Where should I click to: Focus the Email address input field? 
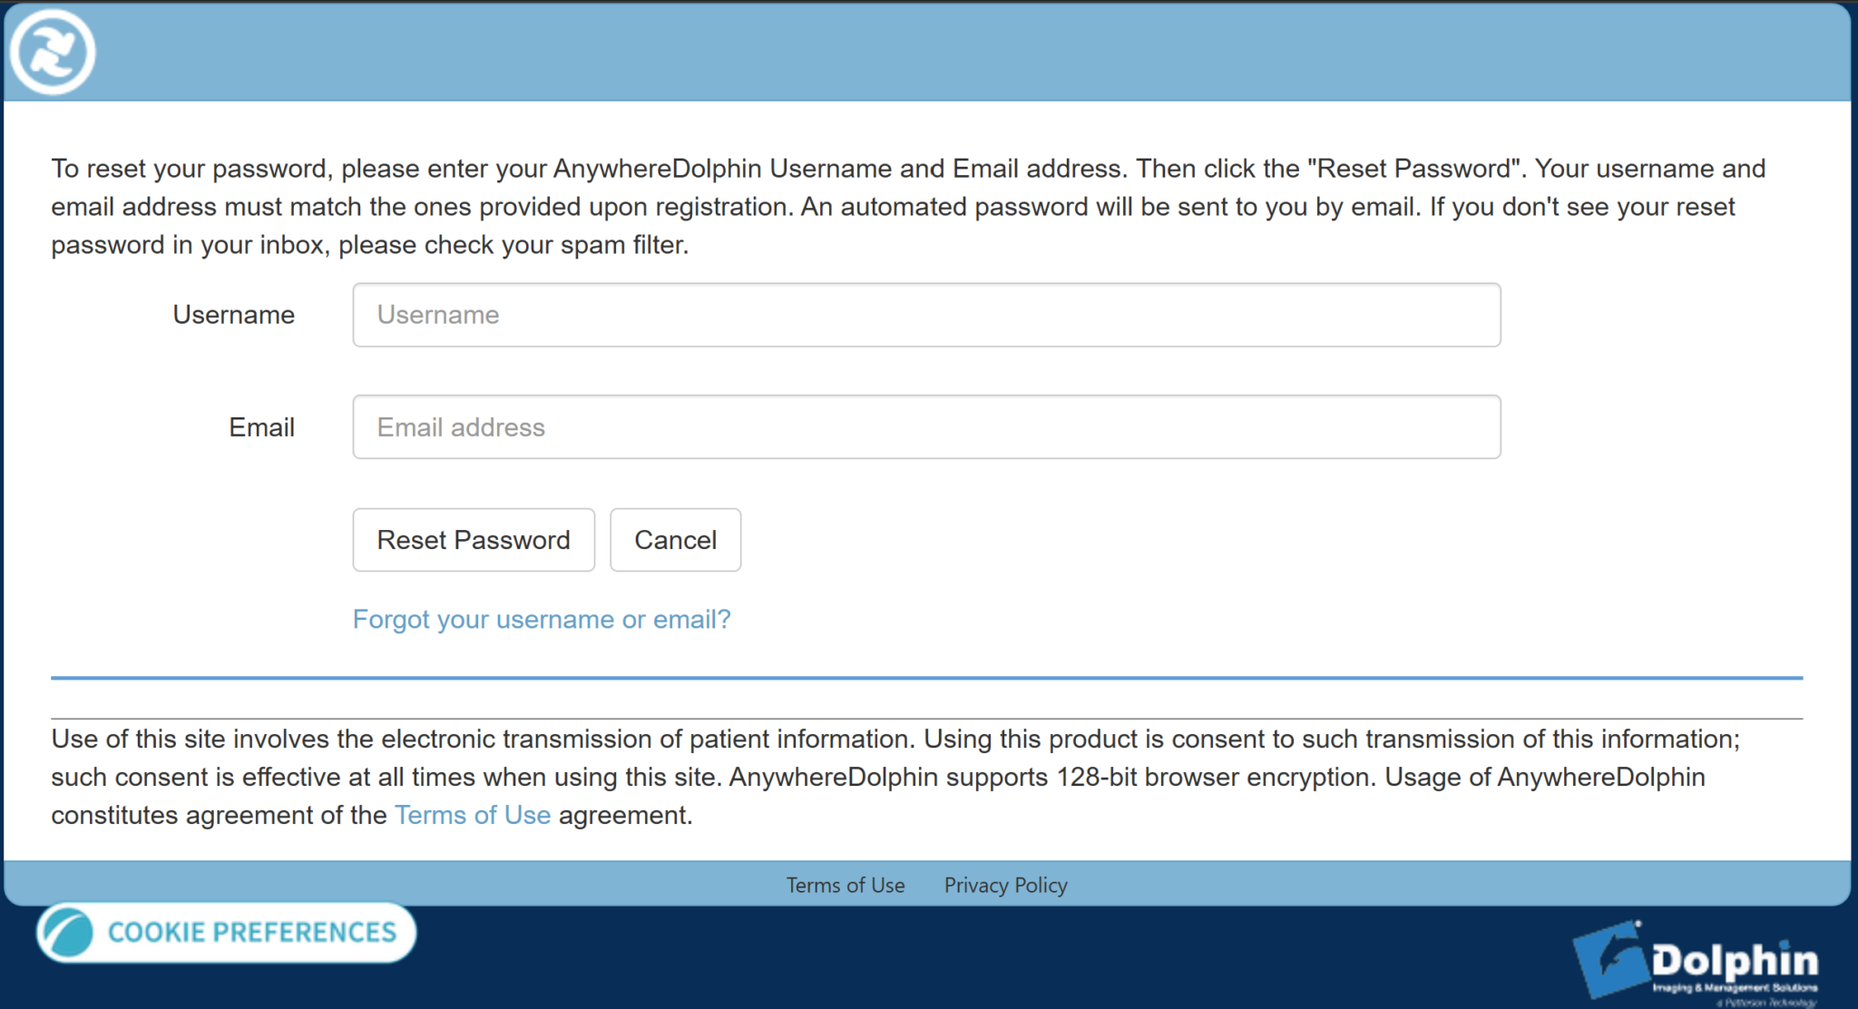[x=926, y=427]
